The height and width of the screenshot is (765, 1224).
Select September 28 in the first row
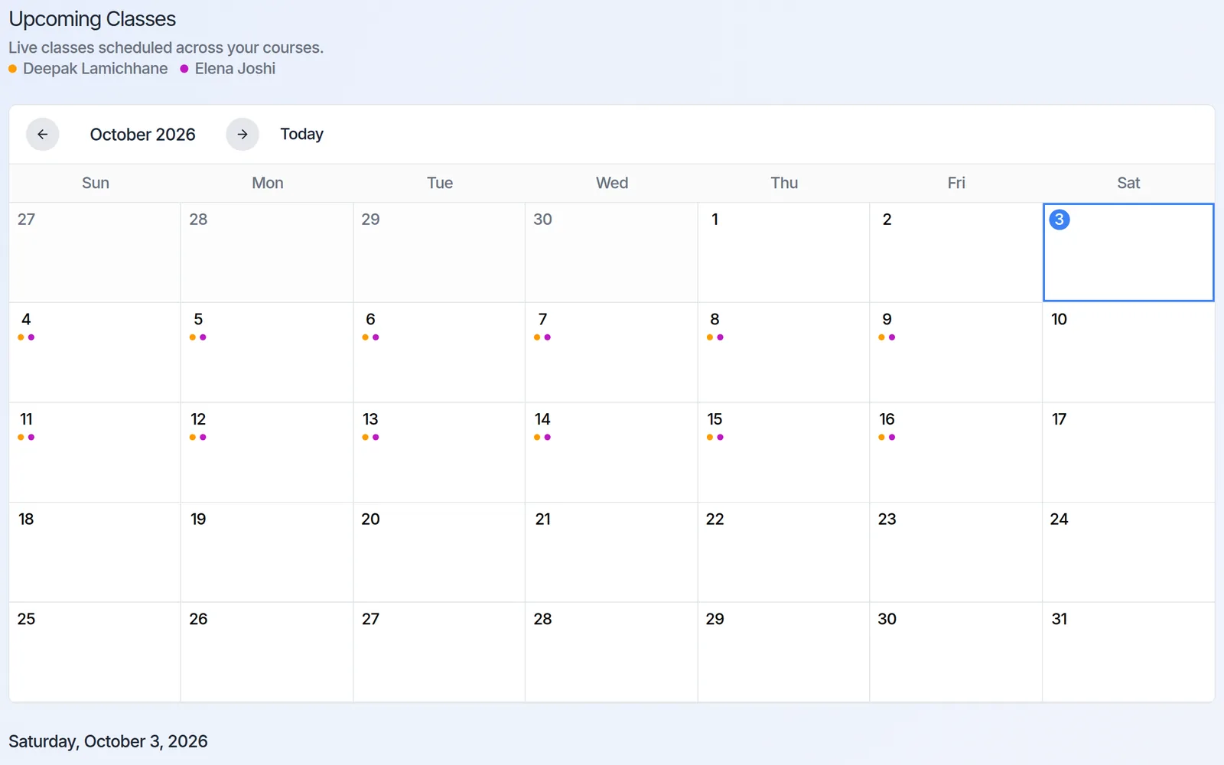click(267, 252)
